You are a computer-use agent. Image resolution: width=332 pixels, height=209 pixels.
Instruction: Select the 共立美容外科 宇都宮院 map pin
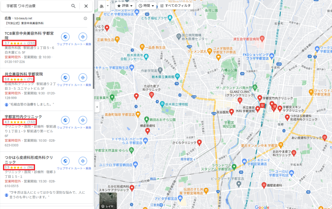258,109
